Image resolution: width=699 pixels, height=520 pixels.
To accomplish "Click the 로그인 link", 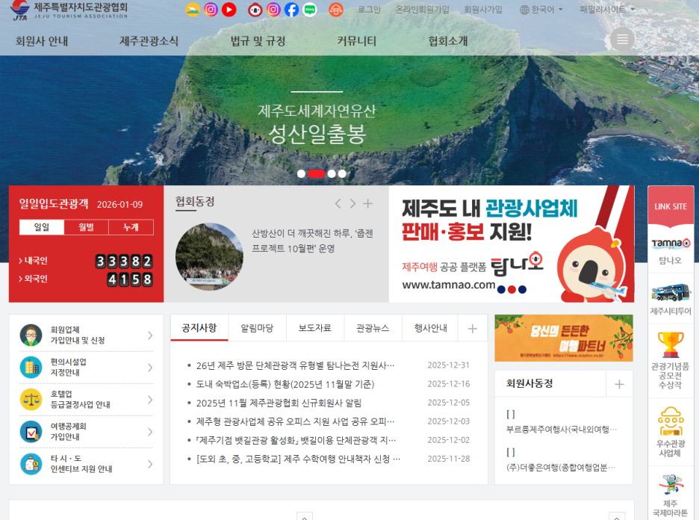I will pos(368,9).
